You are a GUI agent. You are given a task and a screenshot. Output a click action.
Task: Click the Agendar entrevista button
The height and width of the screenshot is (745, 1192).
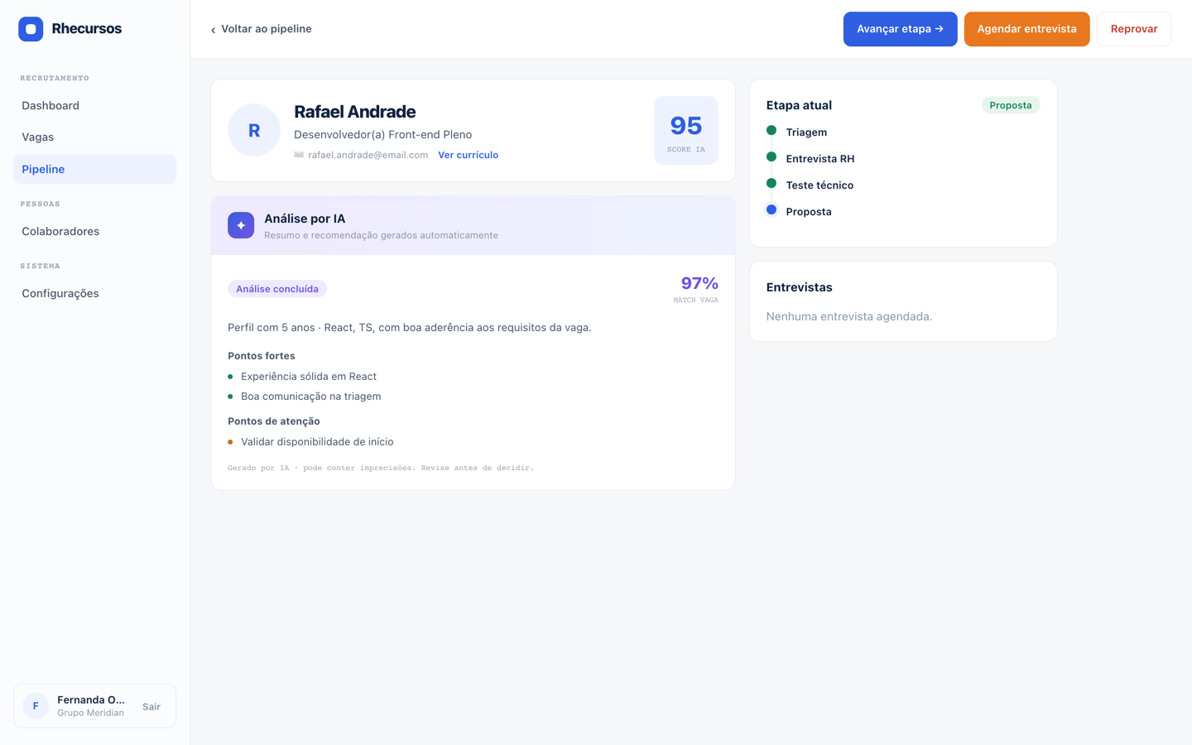[x=1026, y=29]
